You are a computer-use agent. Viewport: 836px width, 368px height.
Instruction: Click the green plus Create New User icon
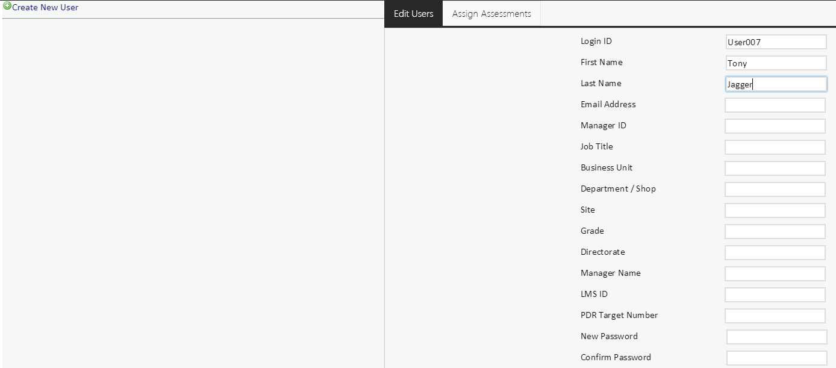[7, 7]
